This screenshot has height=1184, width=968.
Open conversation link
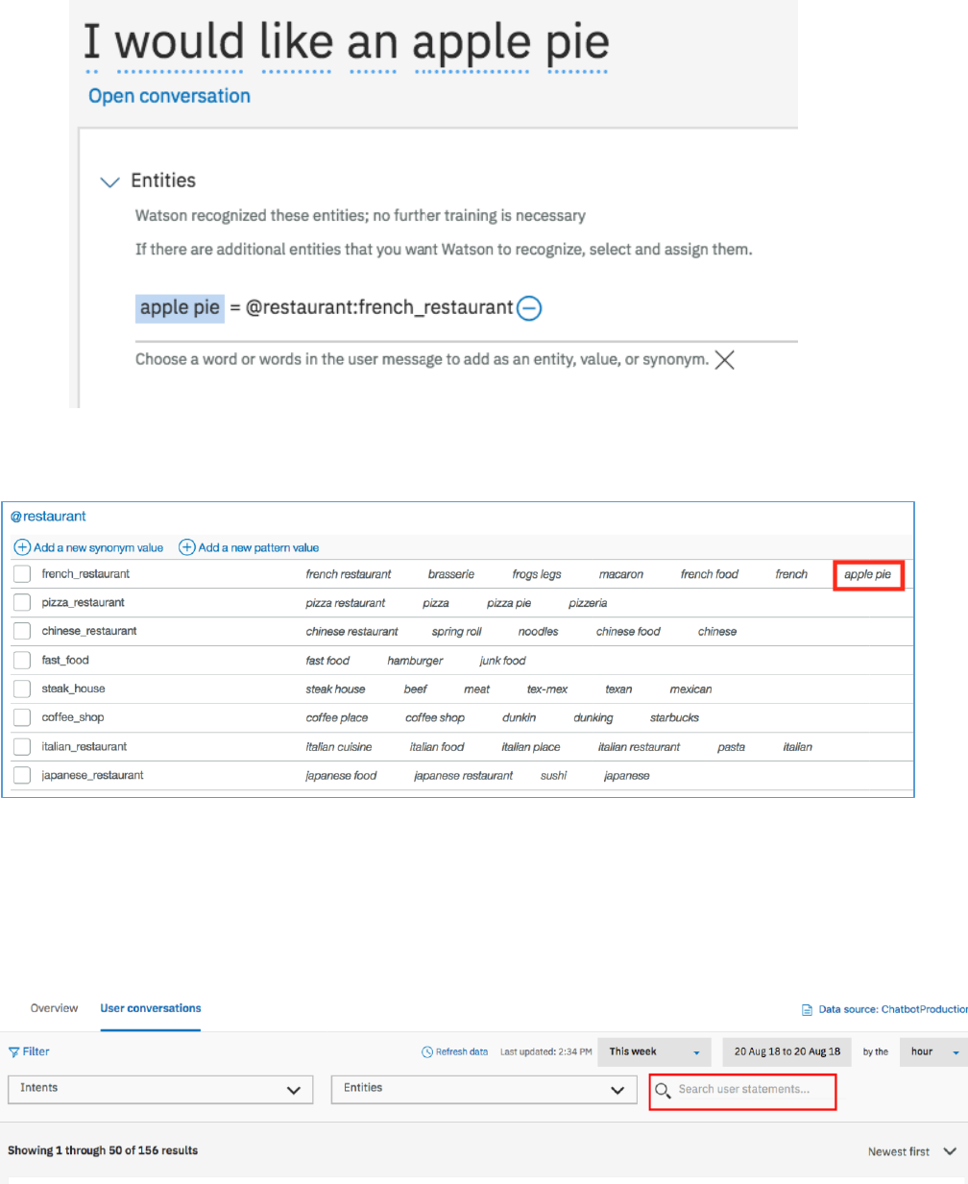click(x=169, y=96)
